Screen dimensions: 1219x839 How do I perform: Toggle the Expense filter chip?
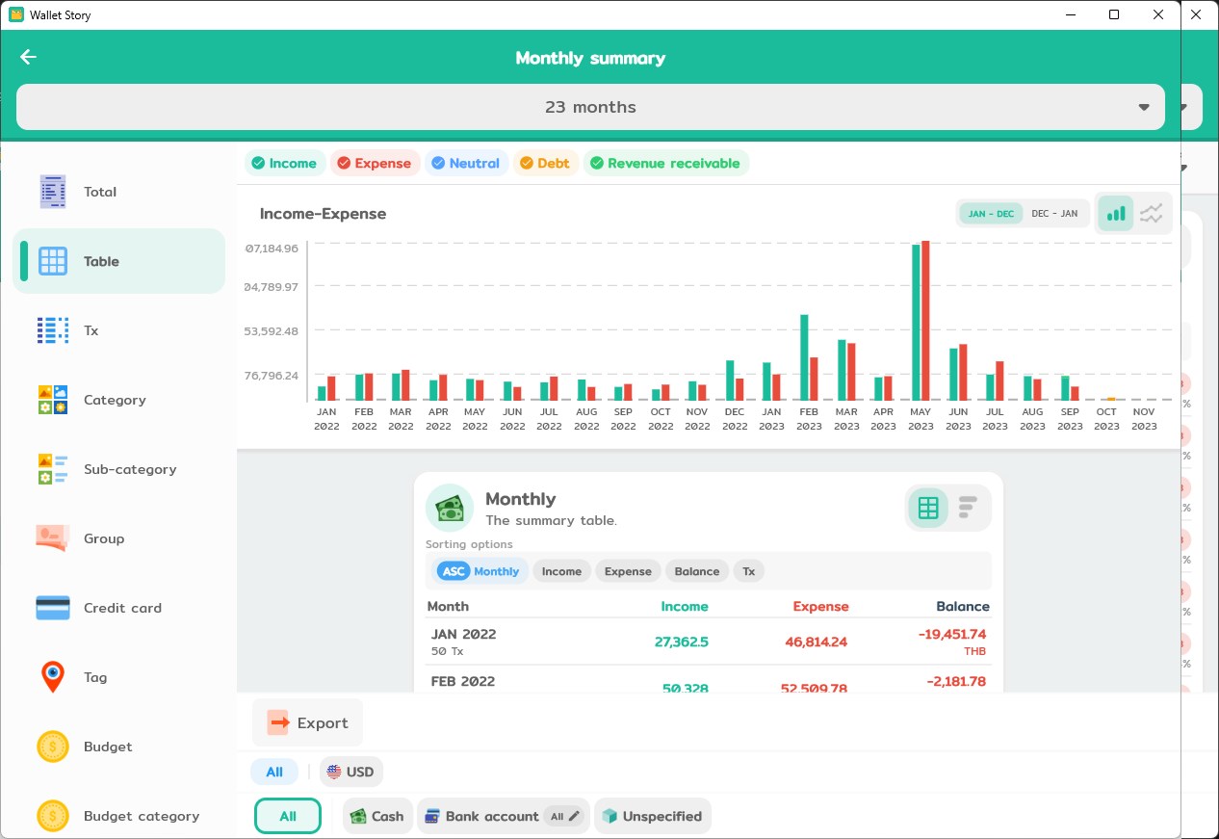point(375,163)
